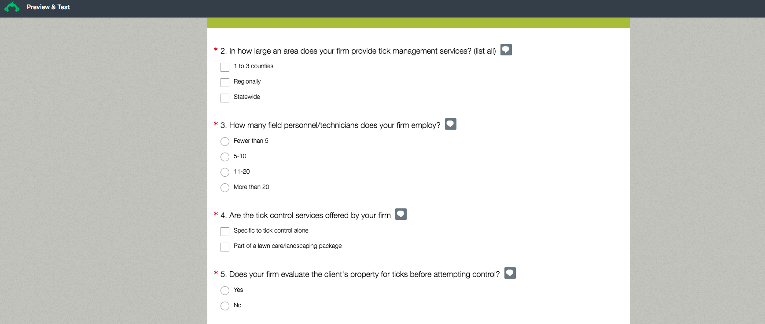Check "Specific to tick control alone"
The height and width of the screenshot is (324, 765).
coord(225,231)
